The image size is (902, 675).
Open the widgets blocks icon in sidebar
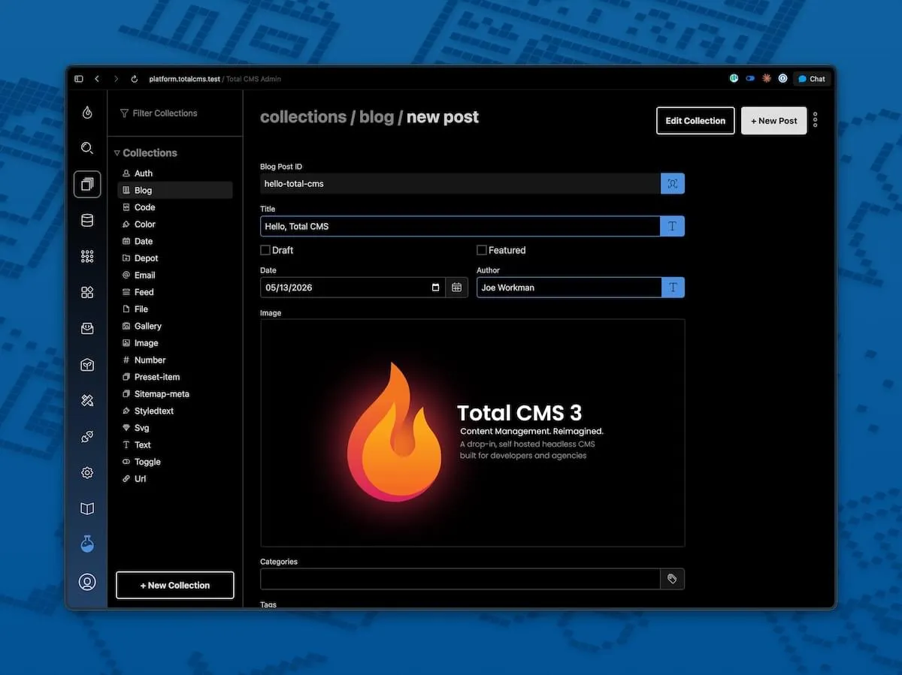click(87, 292)
